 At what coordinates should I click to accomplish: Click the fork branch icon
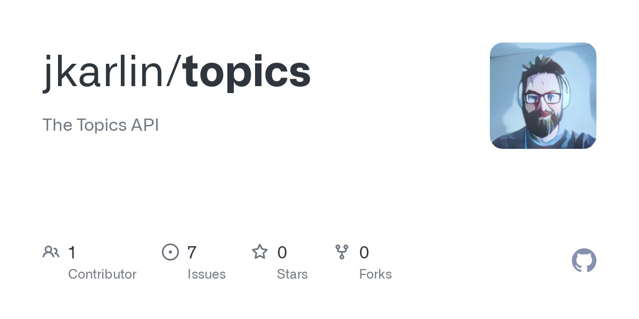[342, 251]
